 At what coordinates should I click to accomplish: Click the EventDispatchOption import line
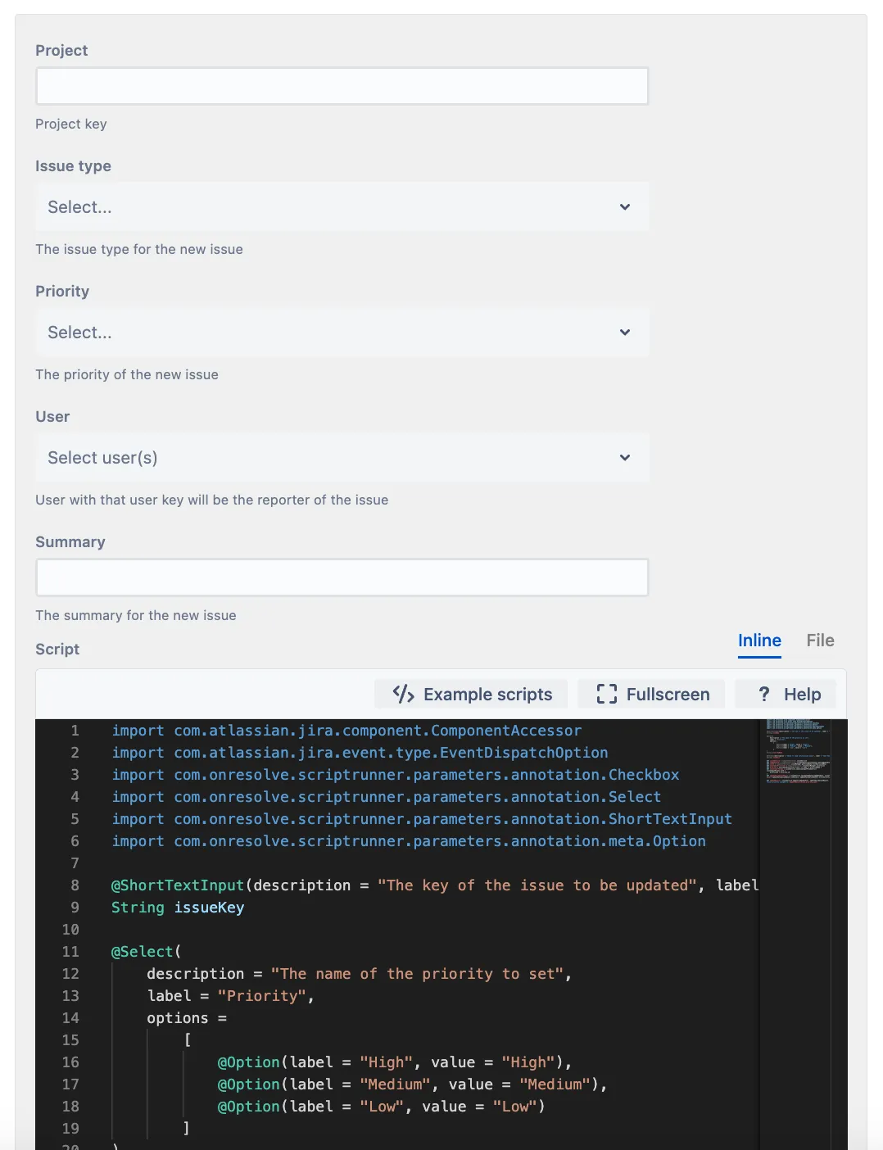[360, 753]
